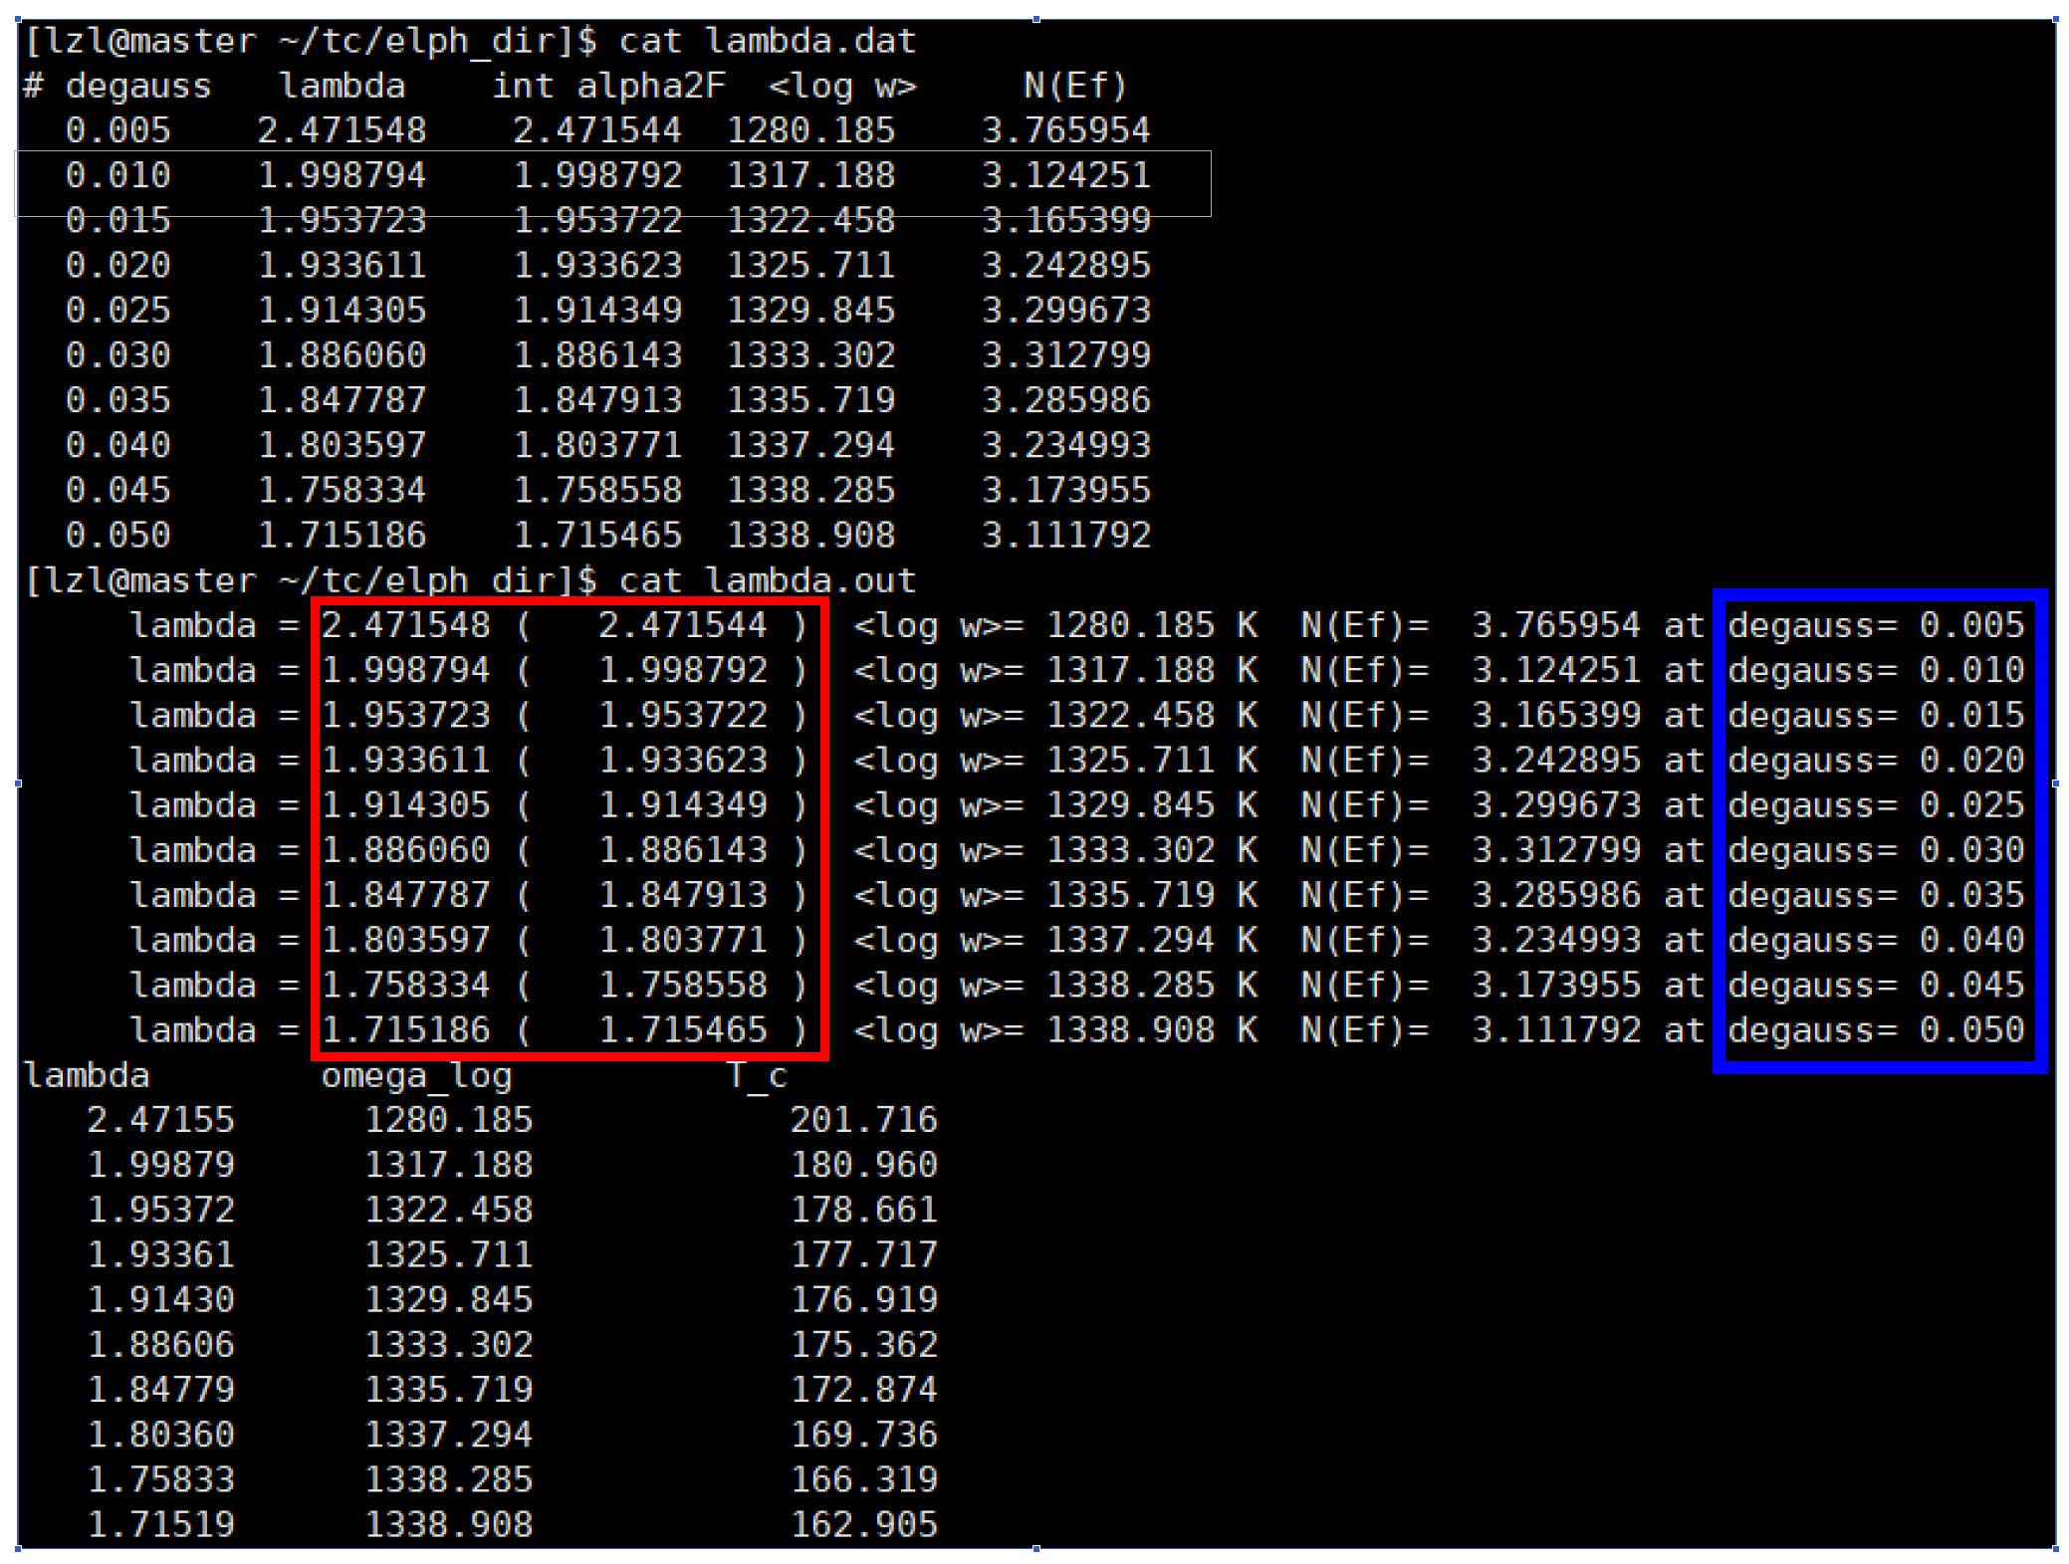Viewport: 2069px width, 1564px height.
Task: Click the omega_log column header
Action: point(416,1075)
